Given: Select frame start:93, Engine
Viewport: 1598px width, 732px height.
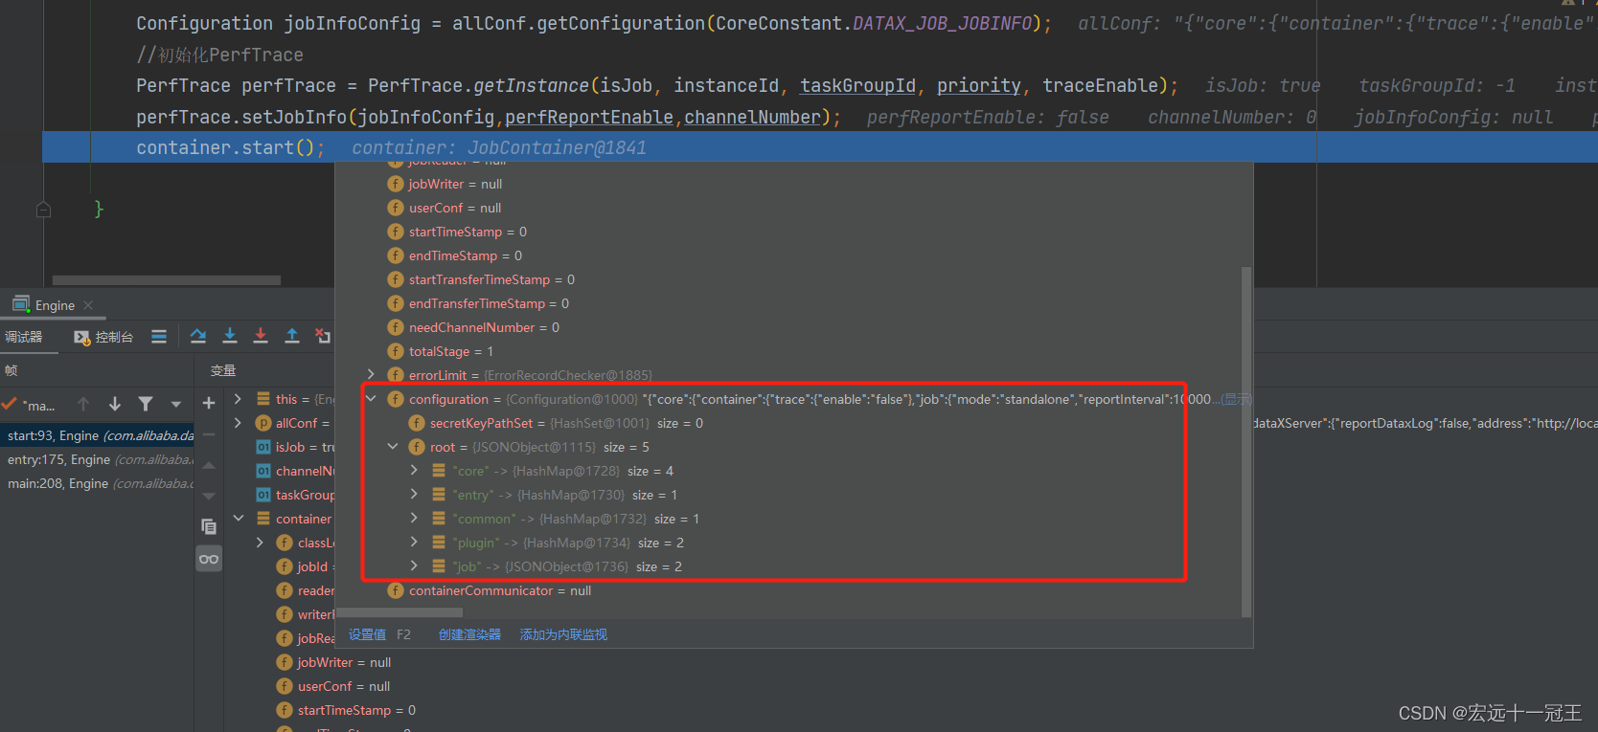Looking at the screenshot, I should [97, 435].
